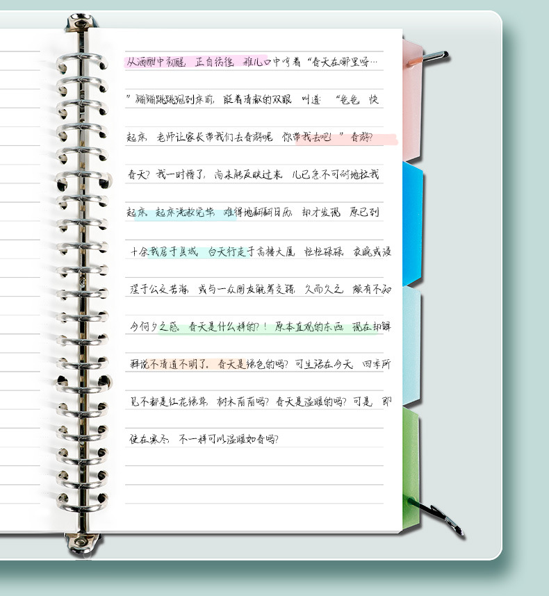The width and height of the screenshot is (549, 596).
Task: Click the pink-highlighted text "从酒酣中初醒"
Action: [x=156, y=62]
